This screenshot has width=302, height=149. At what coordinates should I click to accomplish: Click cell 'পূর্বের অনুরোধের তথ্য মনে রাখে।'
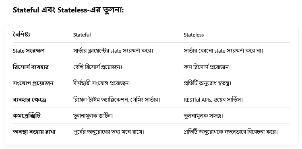[109, 132]
